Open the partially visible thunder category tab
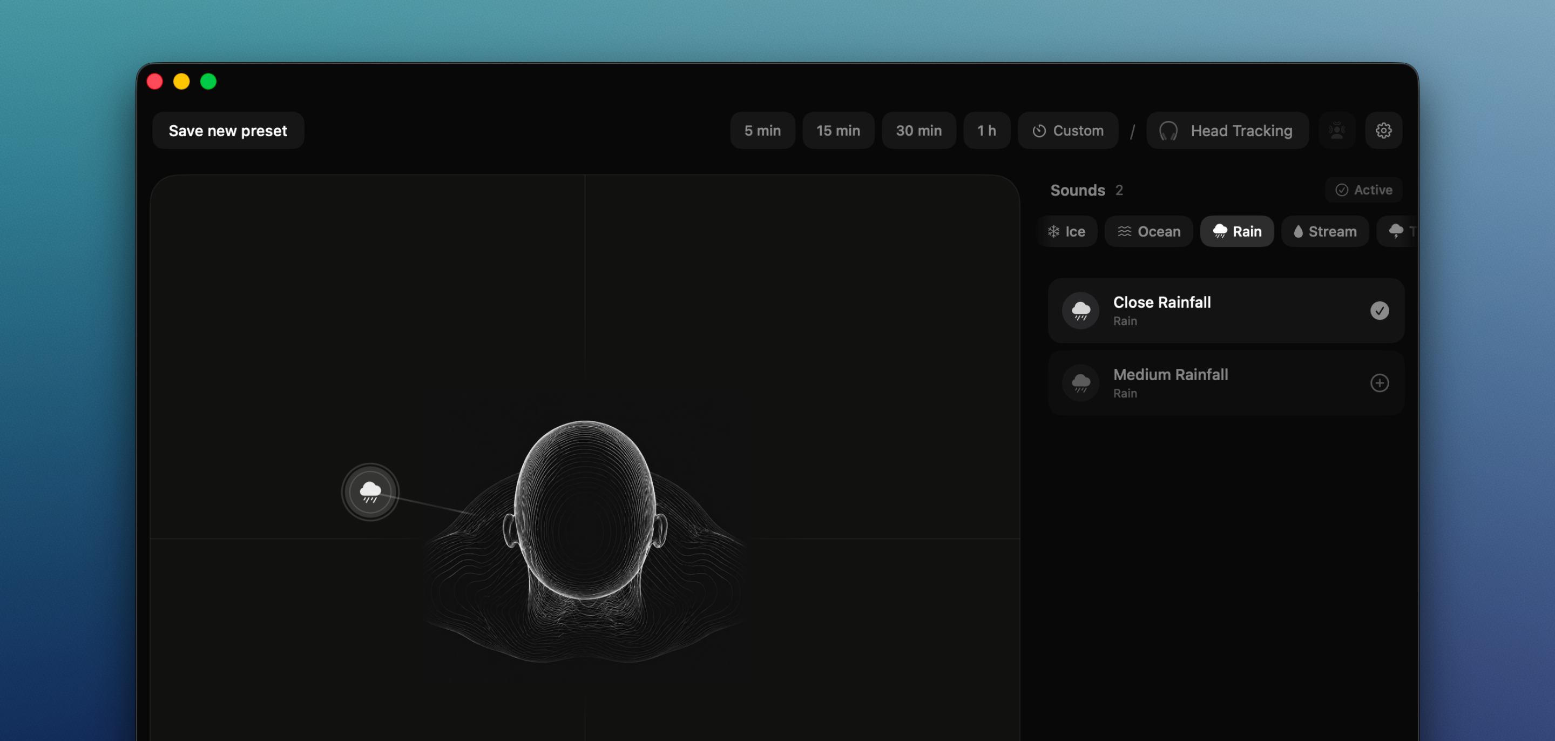 click(x=1397, y=231)
